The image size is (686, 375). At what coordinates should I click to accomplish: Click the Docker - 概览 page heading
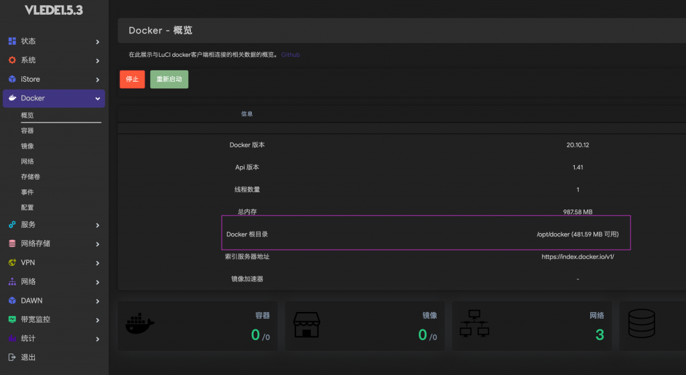(160, 30)
